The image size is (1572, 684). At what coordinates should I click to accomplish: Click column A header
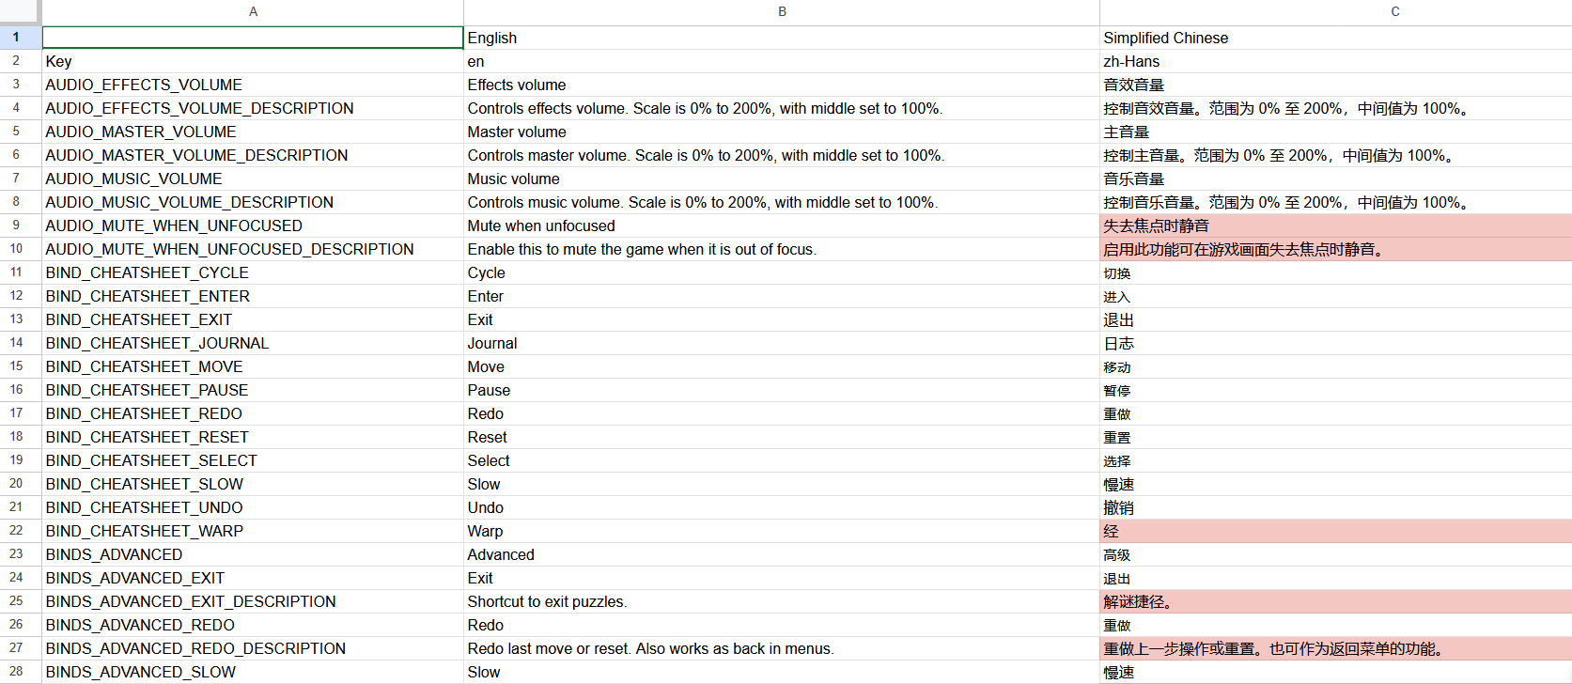click(x=253, y=12)
